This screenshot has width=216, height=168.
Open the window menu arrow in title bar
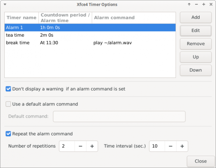(5, 4)
